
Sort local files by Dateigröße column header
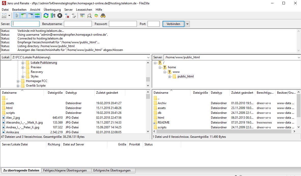click(x=55, y=93)
